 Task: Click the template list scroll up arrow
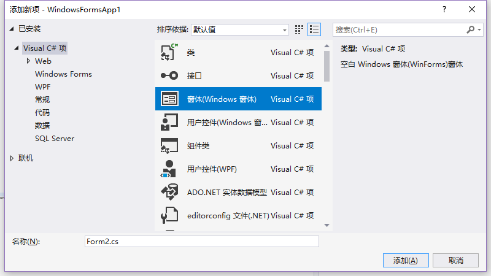[327, 46]
